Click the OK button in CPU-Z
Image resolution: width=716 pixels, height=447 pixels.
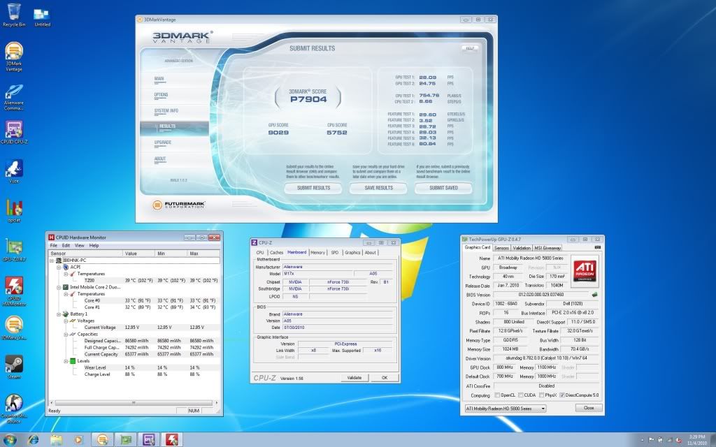385,378
